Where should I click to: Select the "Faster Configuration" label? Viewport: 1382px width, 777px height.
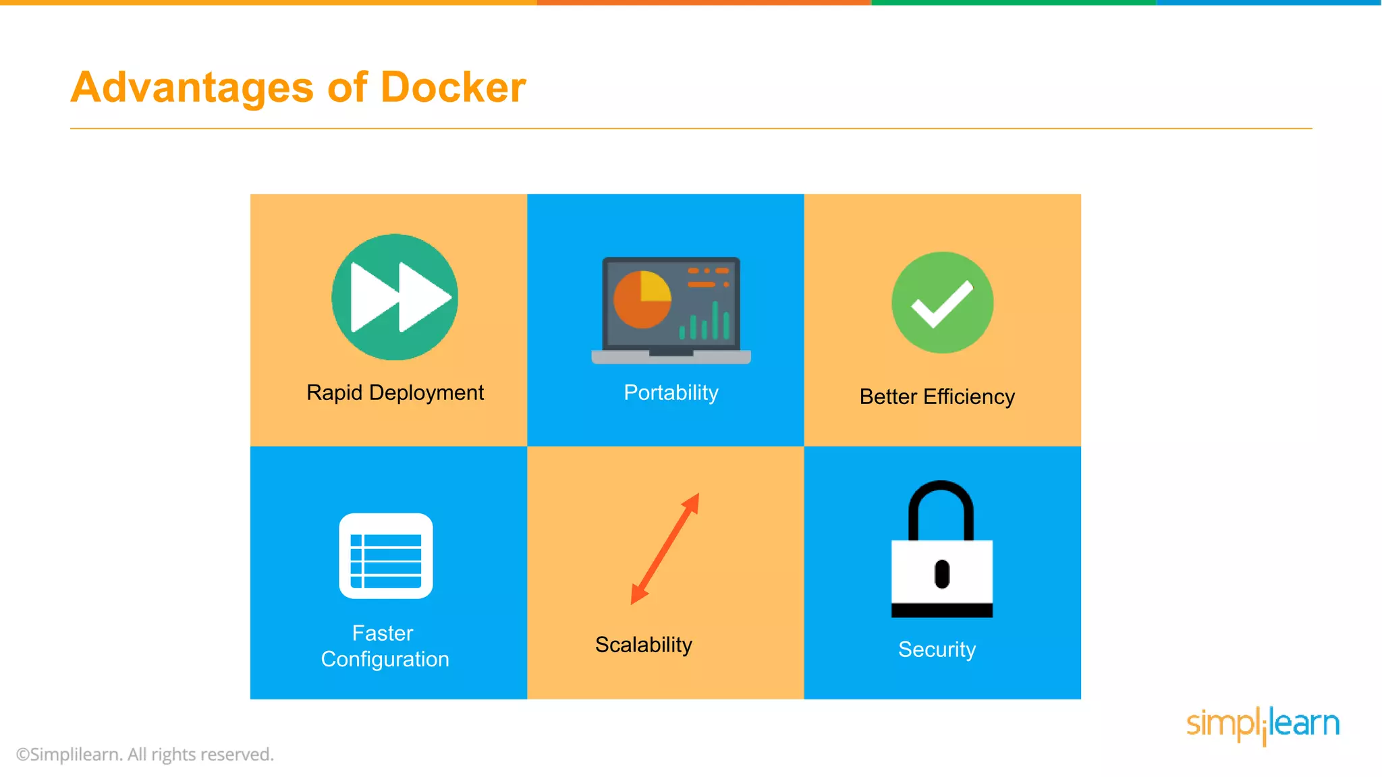tap(385, 646)
